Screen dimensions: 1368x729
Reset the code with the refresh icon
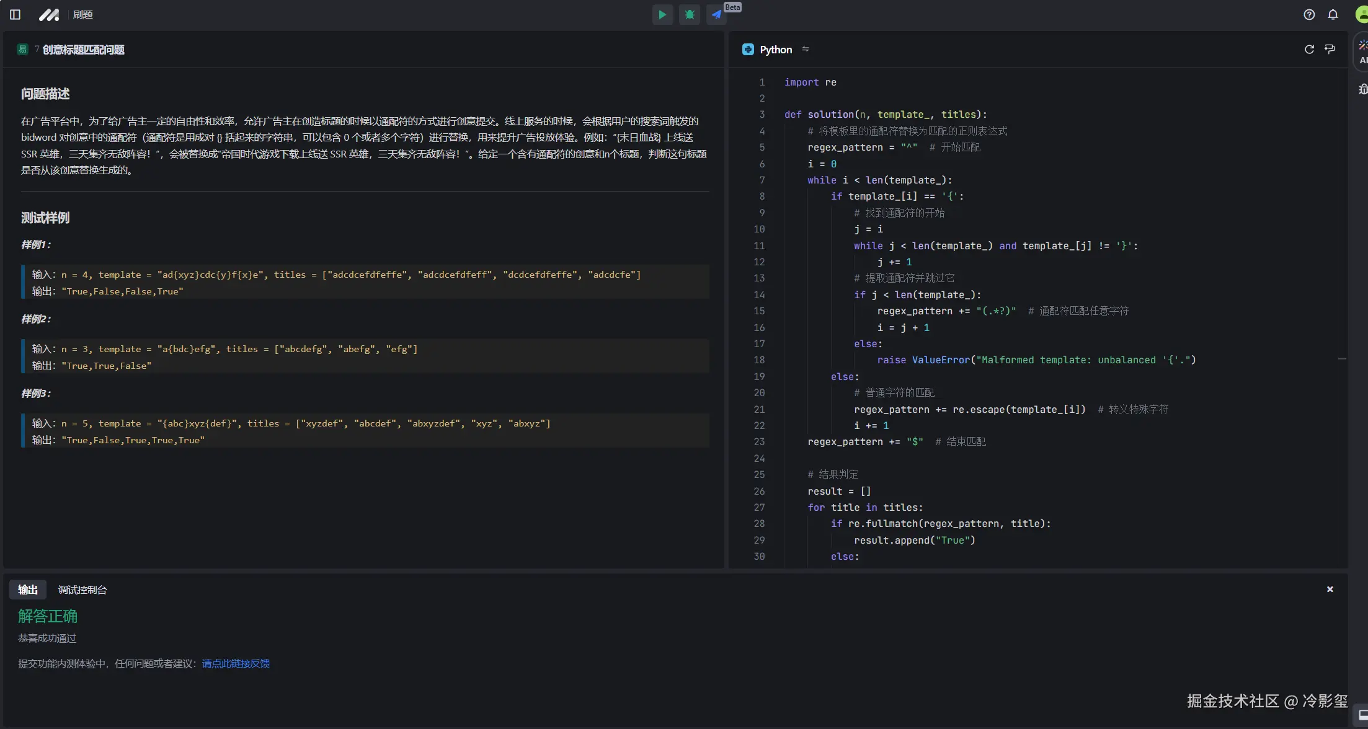[1309, 49]
